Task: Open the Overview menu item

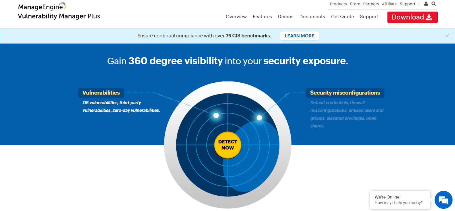Action: pyautogui.click(x=236, y=17)
